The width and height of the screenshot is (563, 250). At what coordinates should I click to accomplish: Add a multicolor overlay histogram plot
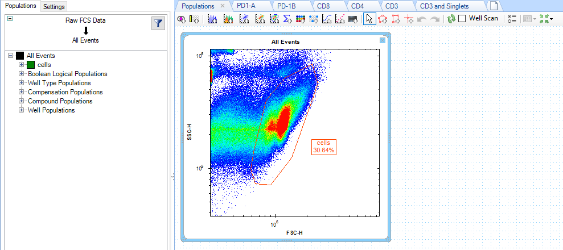(x=228, y=19)
